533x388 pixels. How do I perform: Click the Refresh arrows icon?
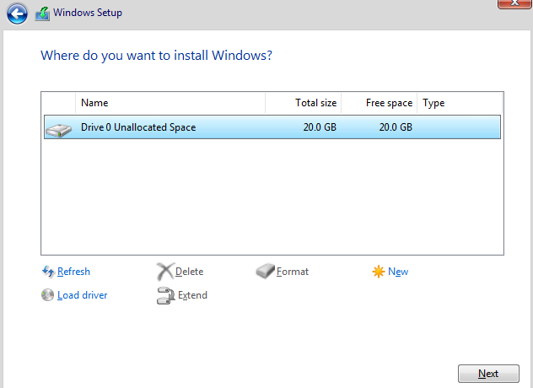(x=48, y=272)
